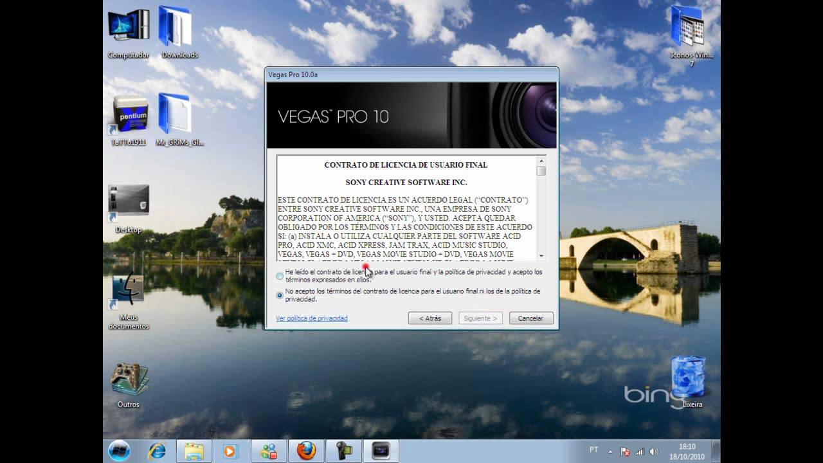823x463 pixels.
Task: Select the Outros desktop icon
Action: 129,385
